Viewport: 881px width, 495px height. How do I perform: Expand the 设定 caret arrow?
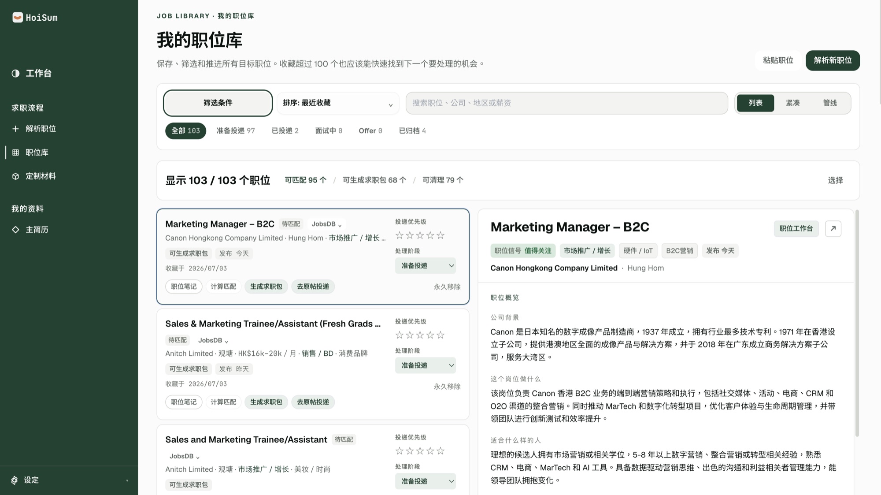pyautogui.click(x=127, y=480)
